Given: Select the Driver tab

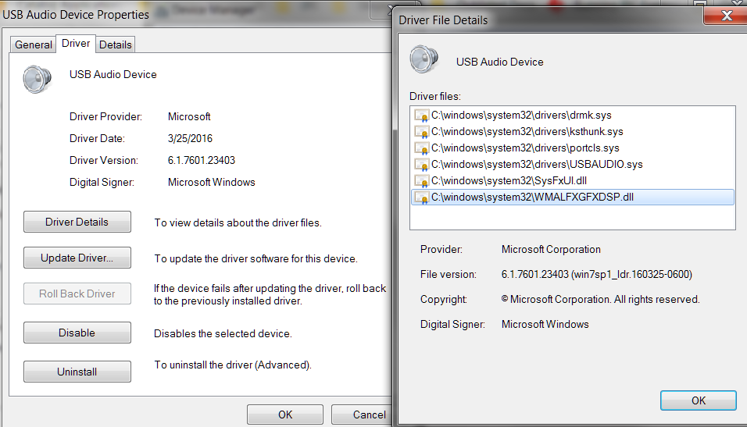Looking at the screenshot, I should click(76, 43).
